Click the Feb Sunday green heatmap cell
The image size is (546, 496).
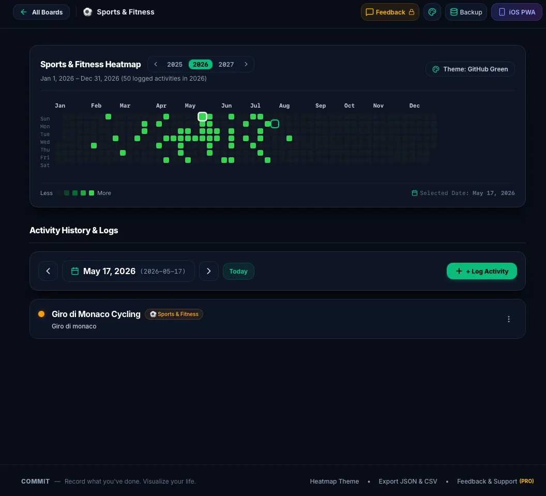pyautogui.click(x=108, y=116)
